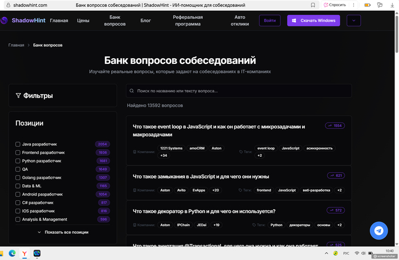This screenshot has width=399, height=260.
Task: Open the Telegram chat floating button
Action: (378, 230)
